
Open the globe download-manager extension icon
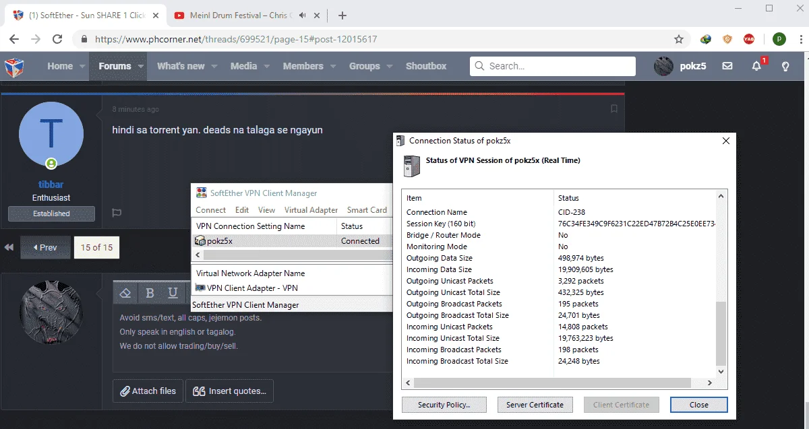[706, 39]
